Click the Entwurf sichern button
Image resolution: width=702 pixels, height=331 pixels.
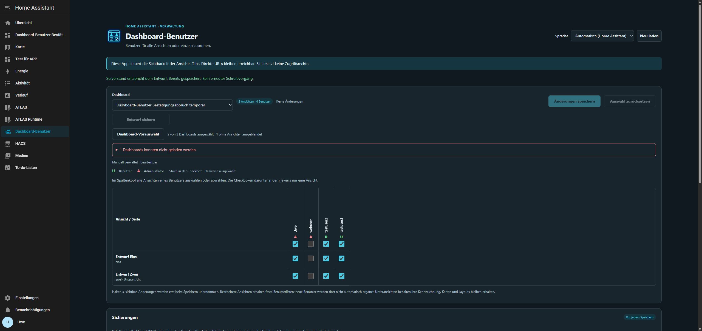(141, 120)
